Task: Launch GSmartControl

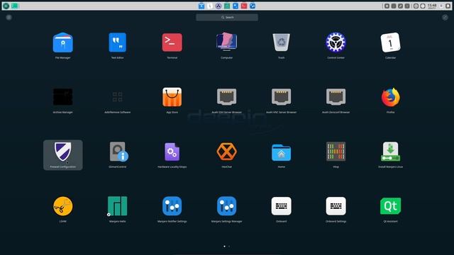Action: 118,152
